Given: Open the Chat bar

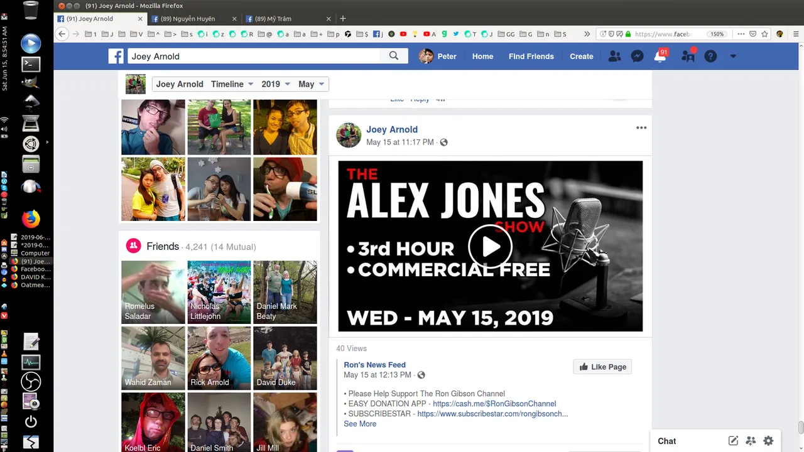Looking at the screenshot, I should click(x=667, y=441).
